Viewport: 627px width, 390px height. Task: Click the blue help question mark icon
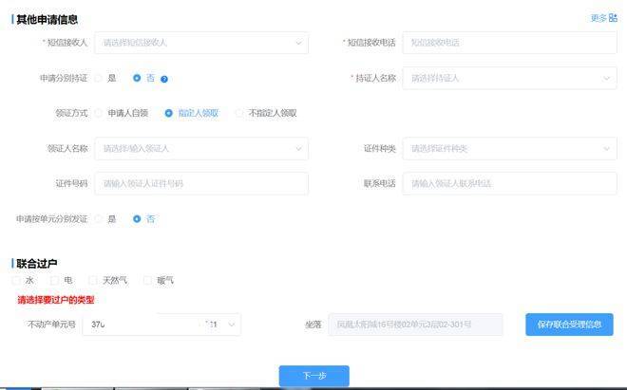click(164, 79)
